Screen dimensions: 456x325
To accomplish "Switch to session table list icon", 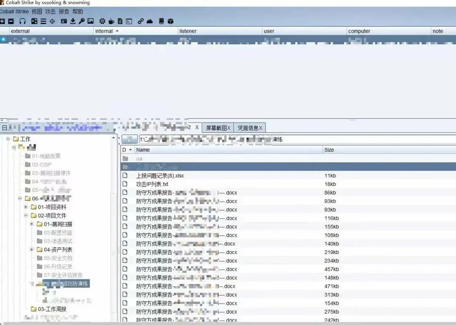I will coord(43,21).
